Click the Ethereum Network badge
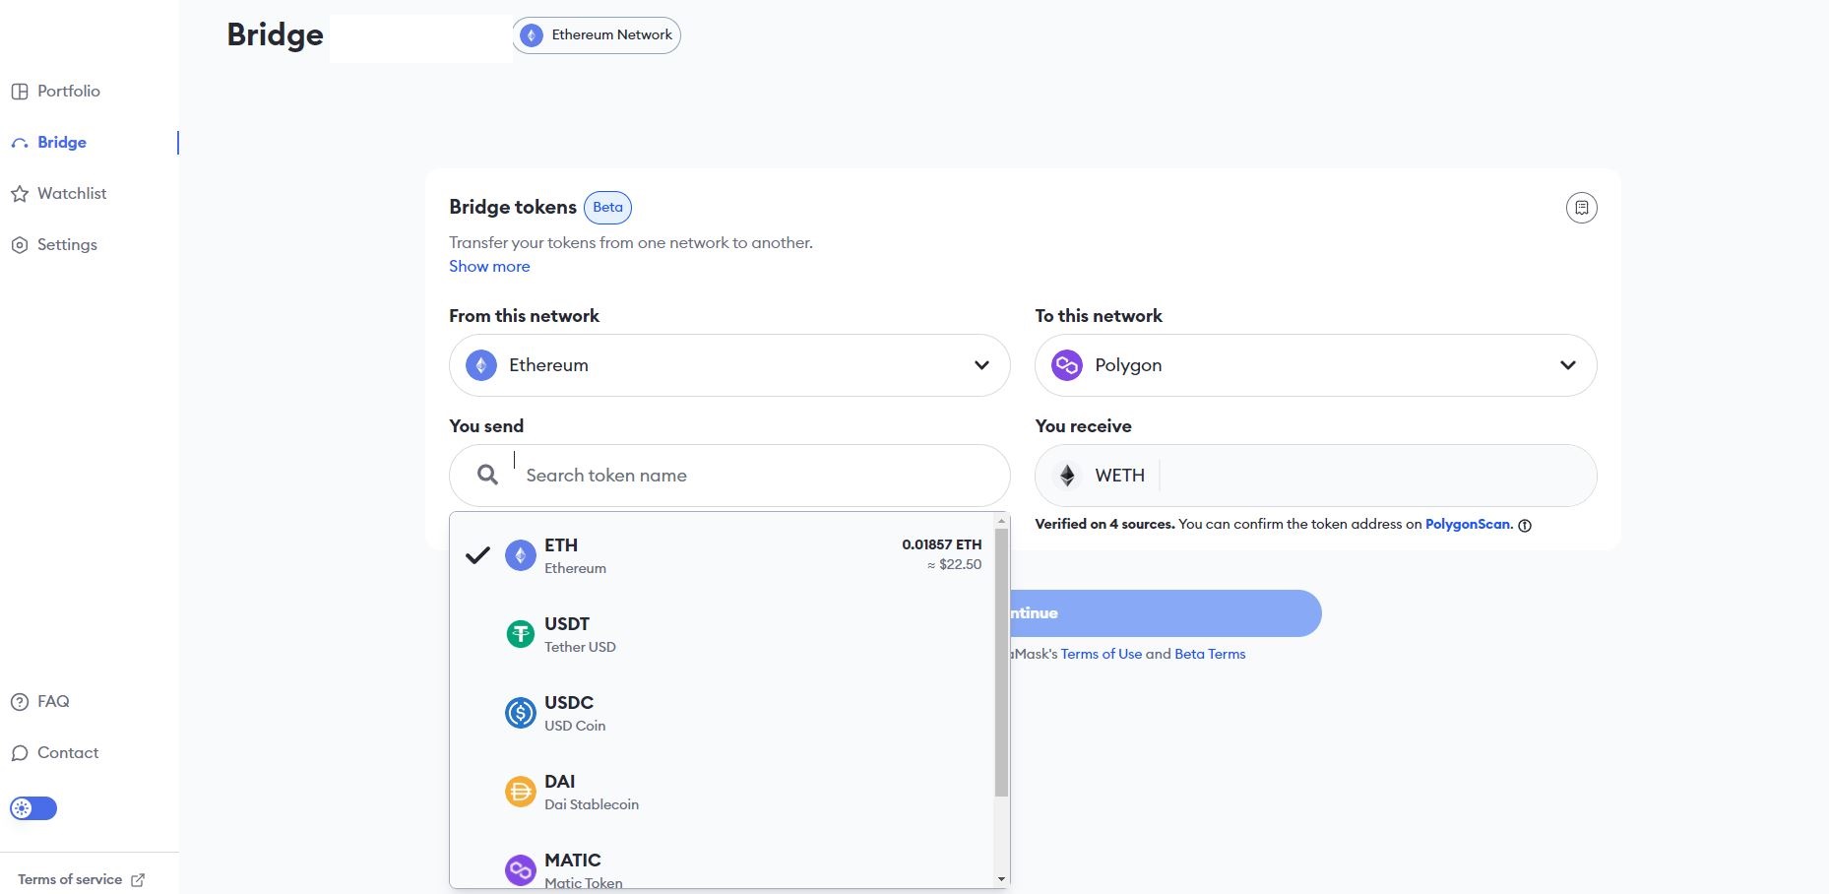The width and height of the screenshot is (1829, 894). [597, 35]
